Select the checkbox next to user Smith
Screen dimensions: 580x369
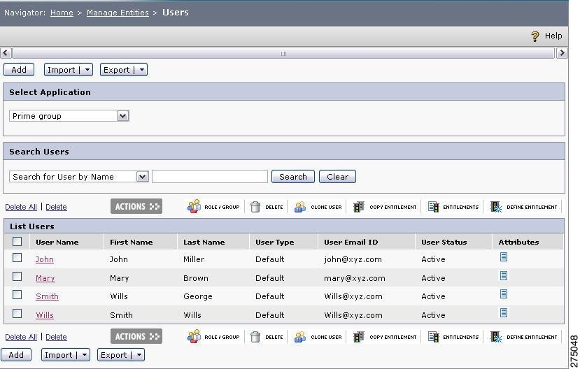(x=17, y=294)
